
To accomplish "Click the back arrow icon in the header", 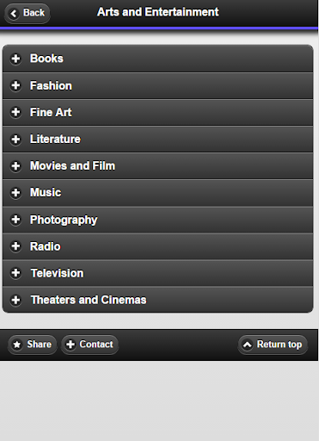I will (14, 13).
